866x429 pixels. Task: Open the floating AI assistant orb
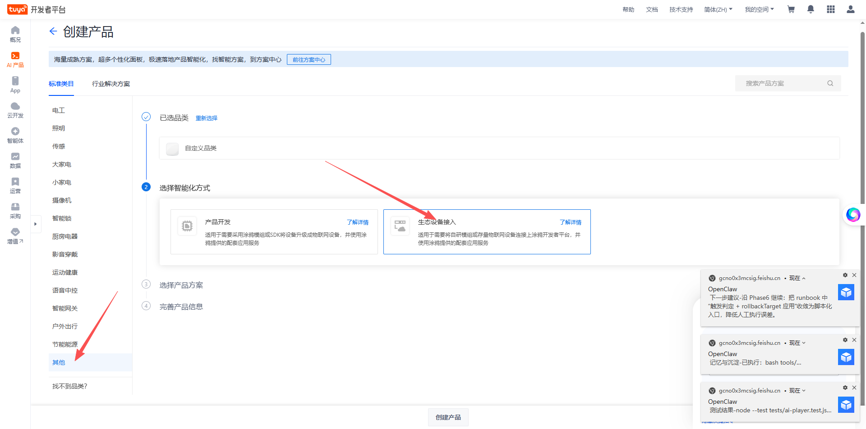tap(853, 215)
